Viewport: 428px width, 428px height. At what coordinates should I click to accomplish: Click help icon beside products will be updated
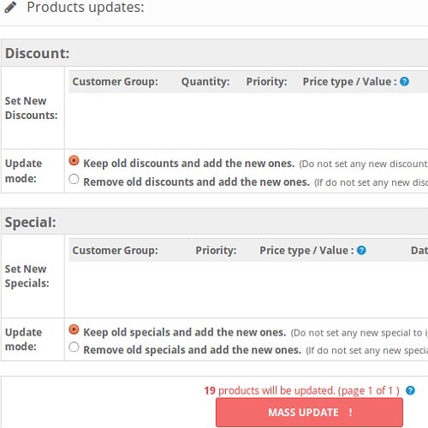point(410,390)
